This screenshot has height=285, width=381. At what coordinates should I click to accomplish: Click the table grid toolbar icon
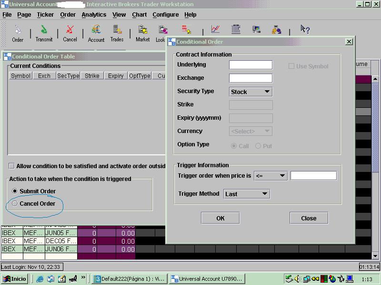click(x=236, y=29)
